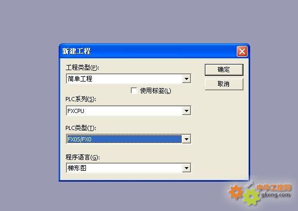Enable the 使用标签(L) checkbox

pyautogui.click(x=134, y=90)
